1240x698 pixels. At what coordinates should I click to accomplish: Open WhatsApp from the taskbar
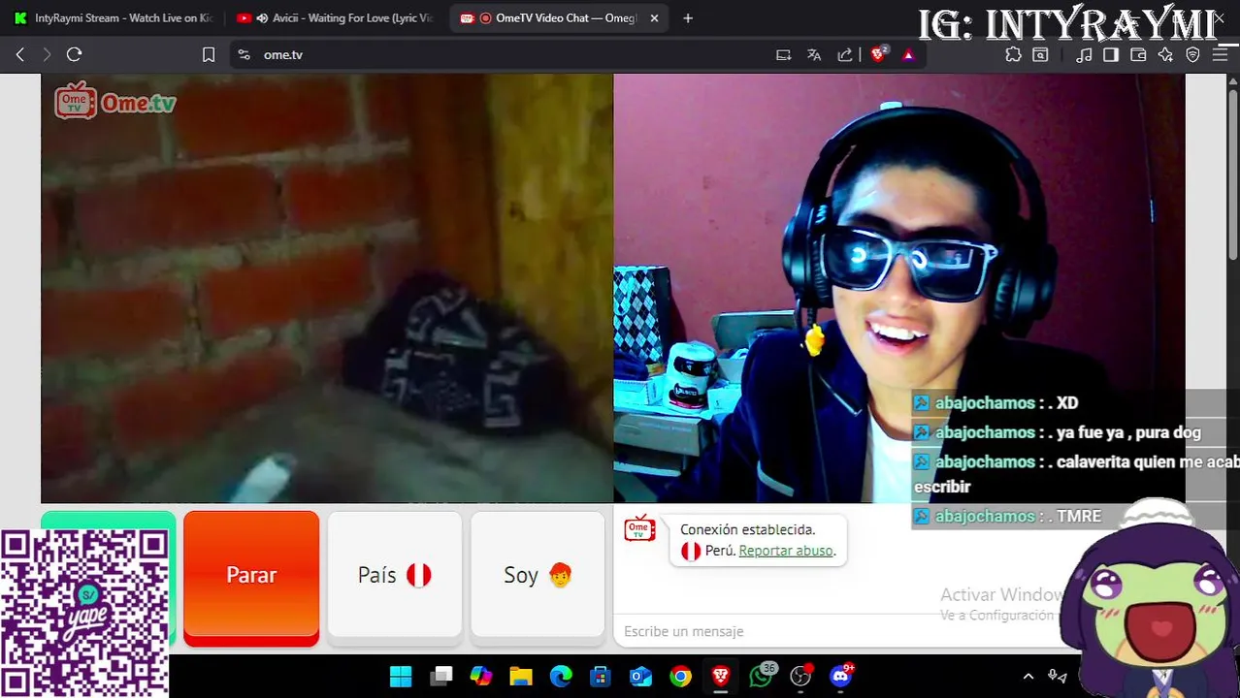761,676
